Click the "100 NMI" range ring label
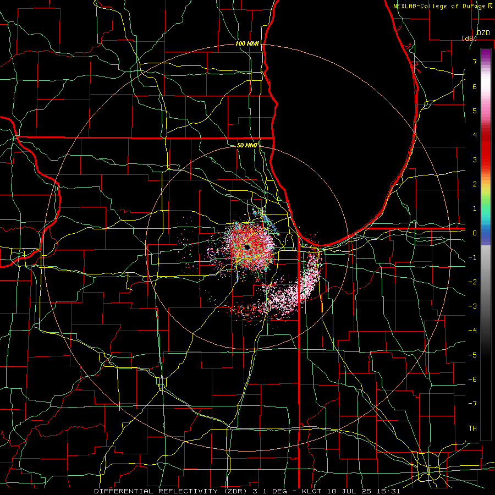Image resolution: width=495 pixels, height=495 pixels. click(247, 43)
